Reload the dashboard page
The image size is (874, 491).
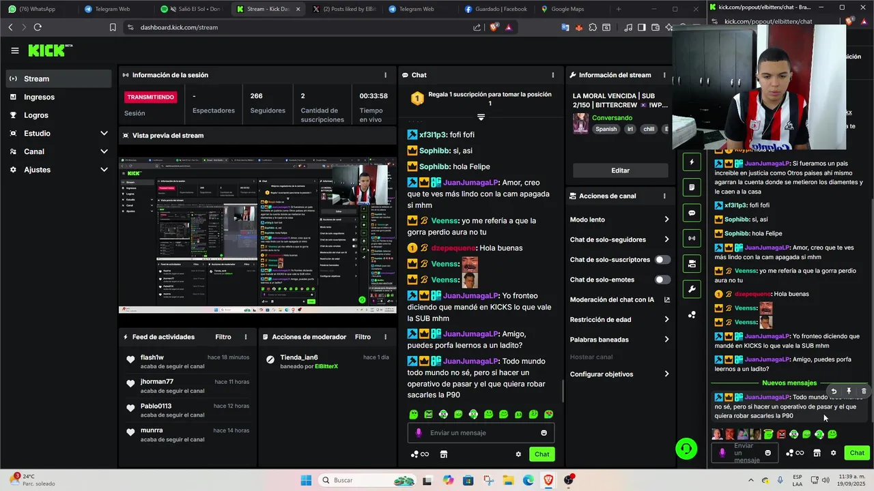[x=38, y=27]
